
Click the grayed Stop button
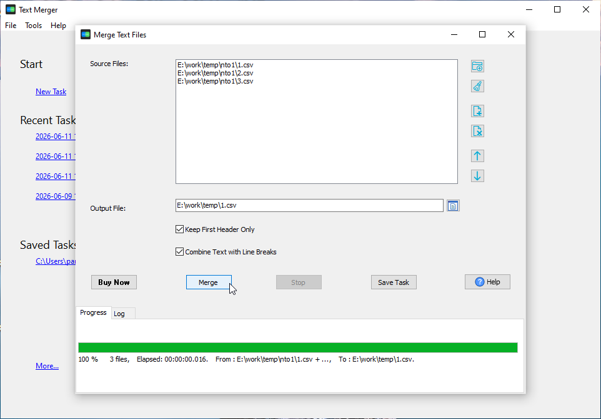[x=299, y=282]
